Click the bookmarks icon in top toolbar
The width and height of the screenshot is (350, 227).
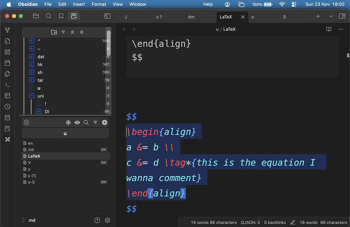tap(61, 16)
